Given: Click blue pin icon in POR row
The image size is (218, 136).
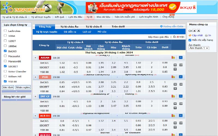Looking at the screenshot, I should click(x=181, y=77).
